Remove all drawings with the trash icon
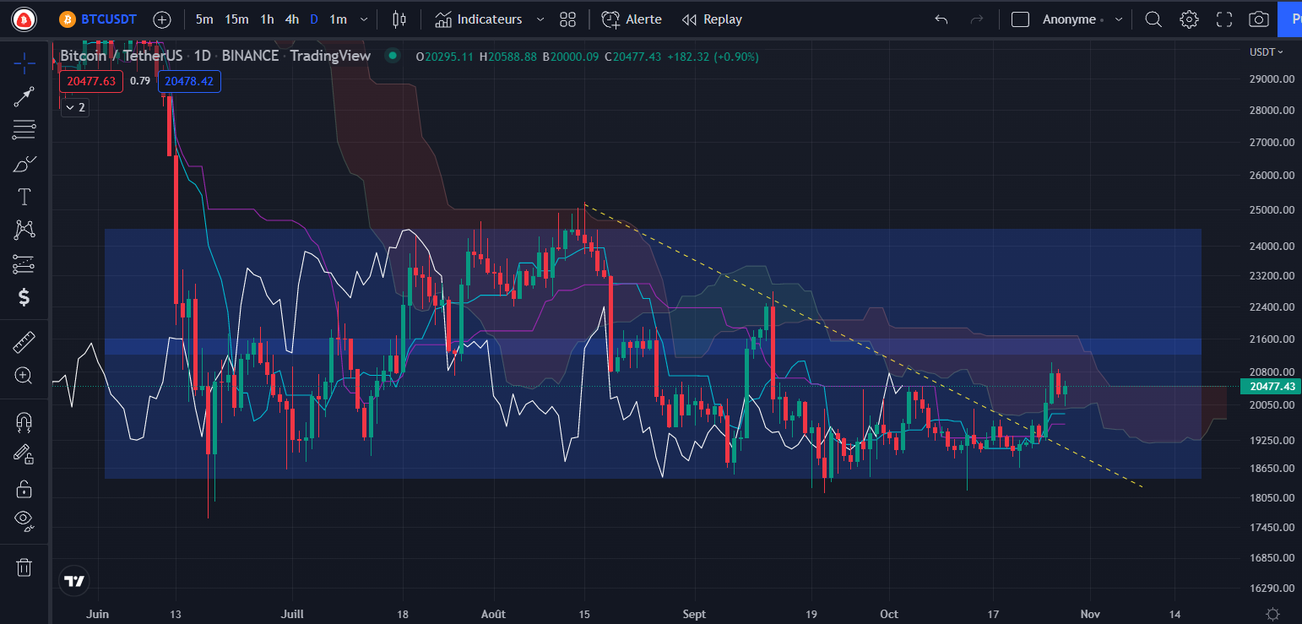The width and height of the screenshot is (1302, 624). tap(24, 567)
